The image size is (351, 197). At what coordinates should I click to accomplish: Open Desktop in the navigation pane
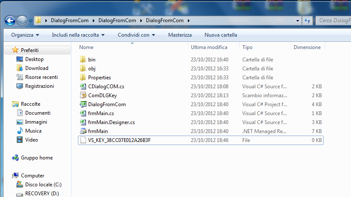coord(34,59)
